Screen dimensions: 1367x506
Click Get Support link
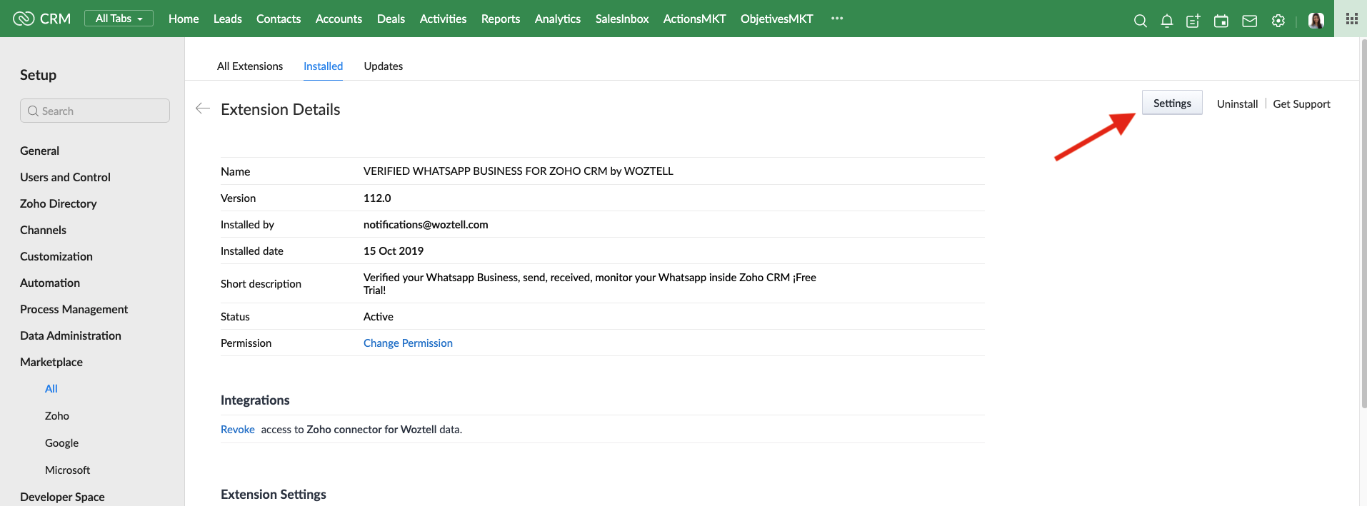click(x=1301, y=103)
